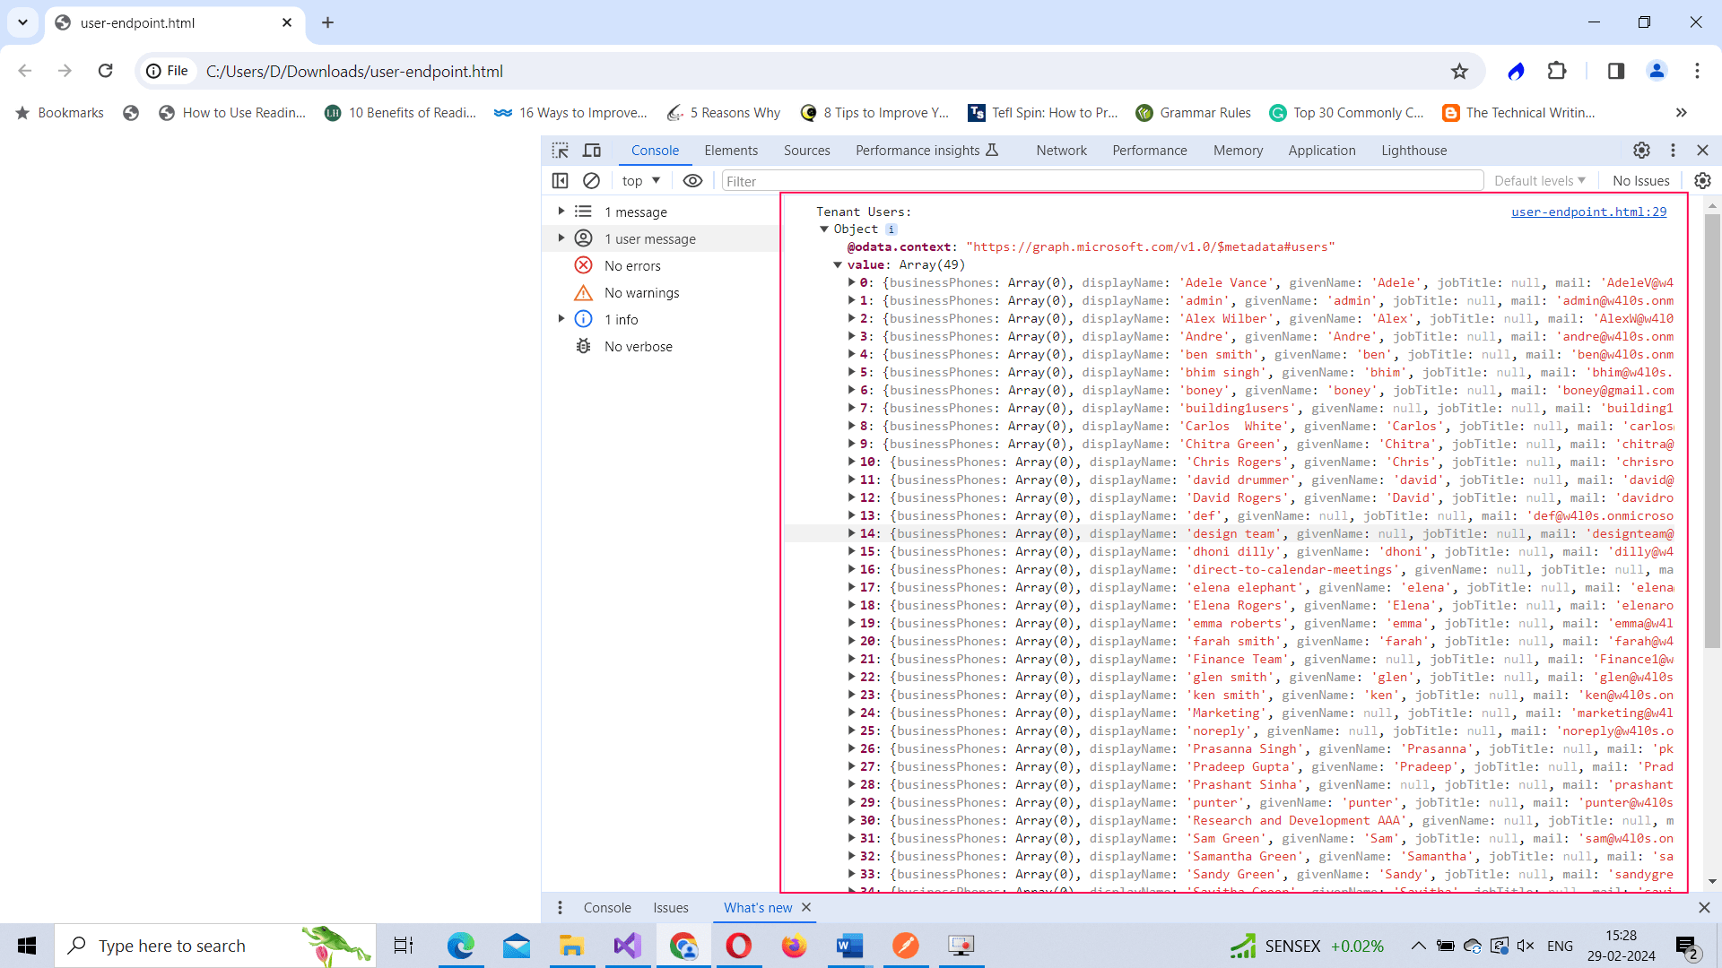The width and height of the screenshot is (1722, 968).
Task: Click the inspect element picker icon
Action: click(561, 151)
